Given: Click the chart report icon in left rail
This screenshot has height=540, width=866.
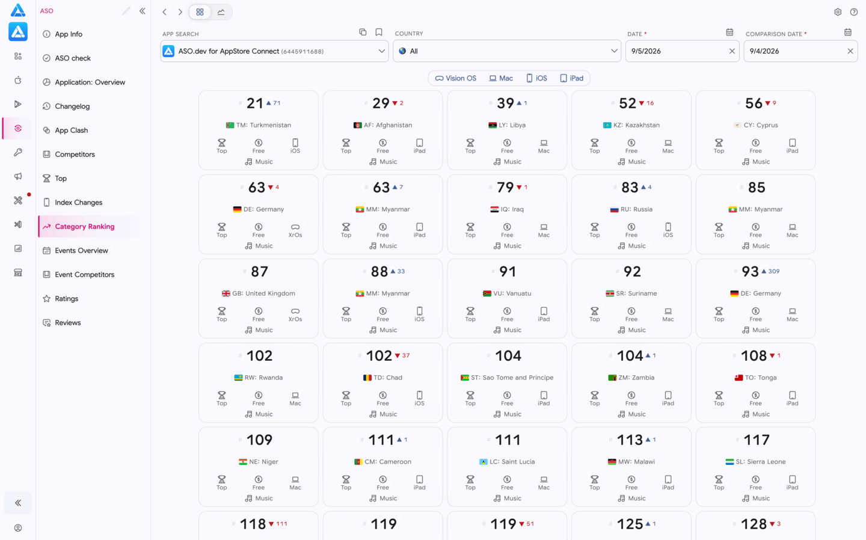Looking at the screenshot, I should click(x=18, y=248).
